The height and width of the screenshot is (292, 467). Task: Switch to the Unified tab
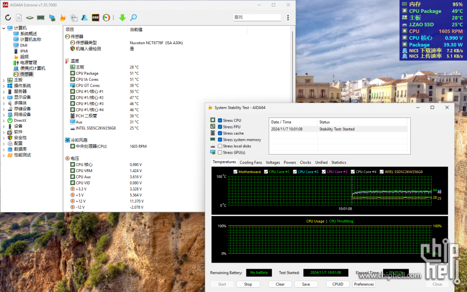[321, 163]
